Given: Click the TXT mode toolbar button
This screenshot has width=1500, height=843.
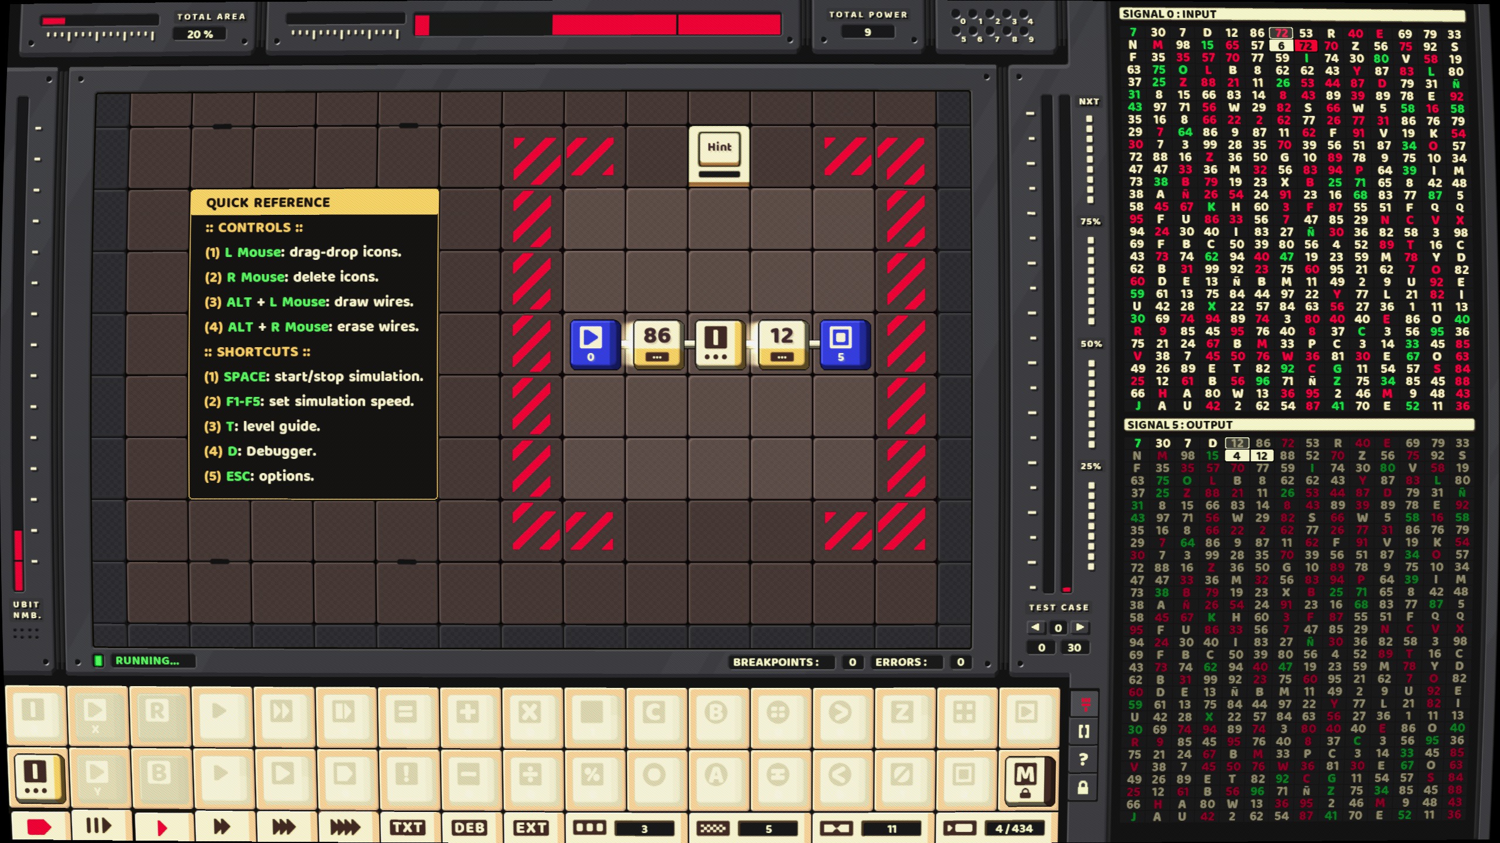Looking at the screenshot, I should (406, 827).
